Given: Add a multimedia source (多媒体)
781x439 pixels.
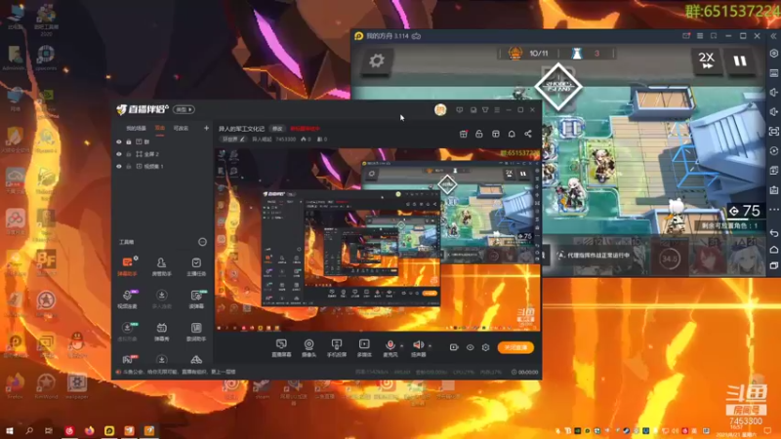Looking at the screenshot, I should [364, 347].
